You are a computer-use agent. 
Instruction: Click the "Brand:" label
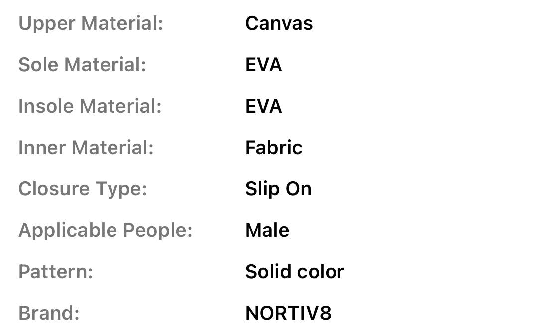pyautogui.click(x=49, y=313)
